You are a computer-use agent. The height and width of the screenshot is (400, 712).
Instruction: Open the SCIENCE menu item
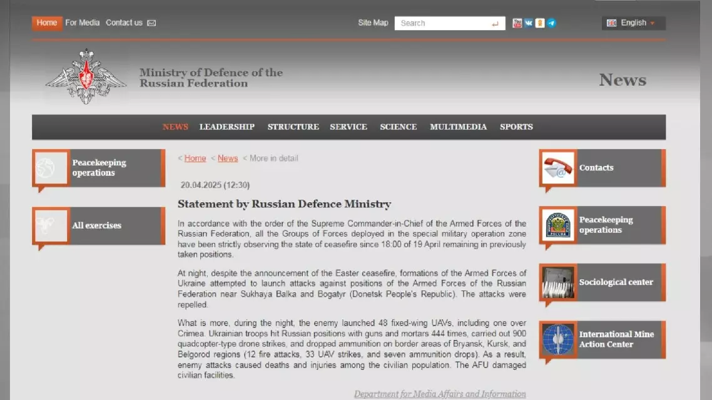point(398,127)
